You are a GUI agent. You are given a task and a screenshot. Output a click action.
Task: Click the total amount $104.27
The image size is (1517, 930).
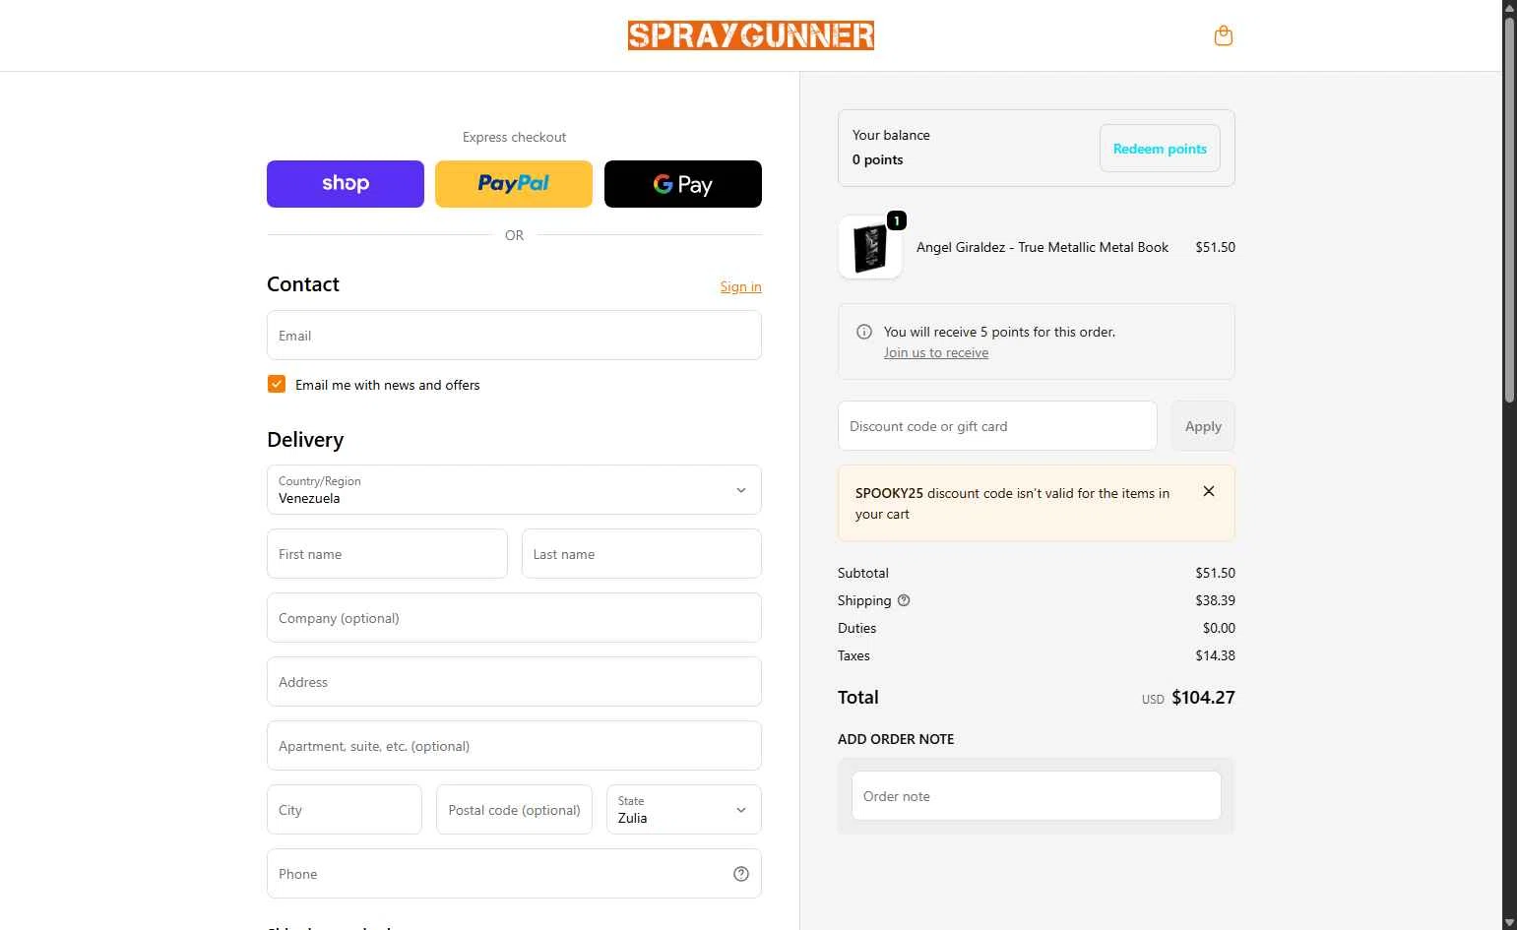(1203, 697)
